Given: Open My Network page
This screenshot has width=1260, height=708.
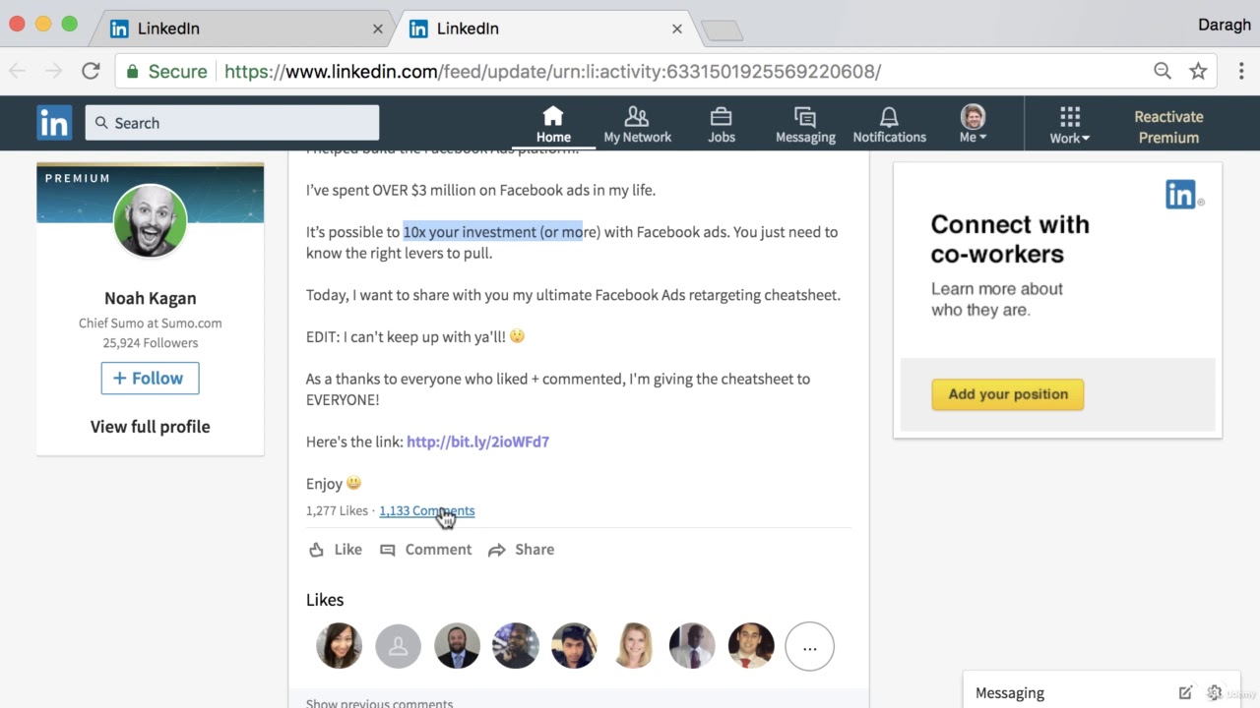Looking at the screenshot, I should 638,124.
